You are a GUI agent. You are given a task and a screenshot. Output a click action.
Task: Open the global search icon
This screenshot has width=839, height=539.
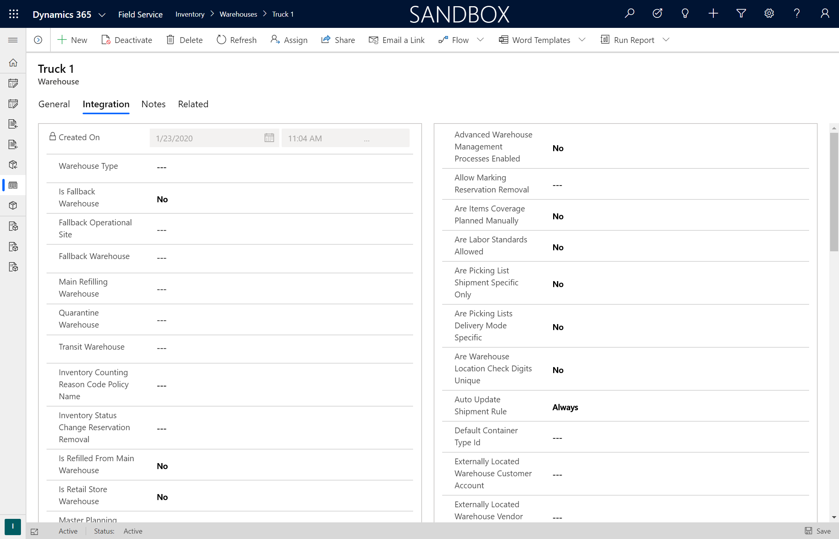click(630, 14)
